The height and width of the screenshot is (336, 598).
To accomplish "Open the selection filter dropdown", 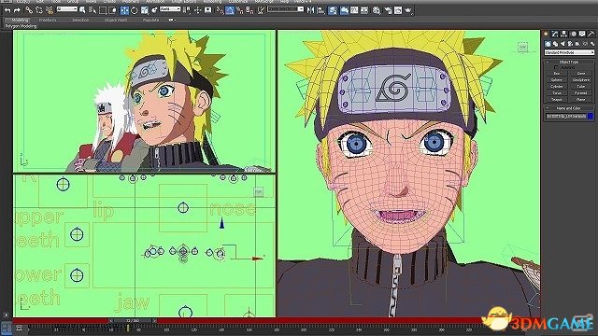I will 66,9.
